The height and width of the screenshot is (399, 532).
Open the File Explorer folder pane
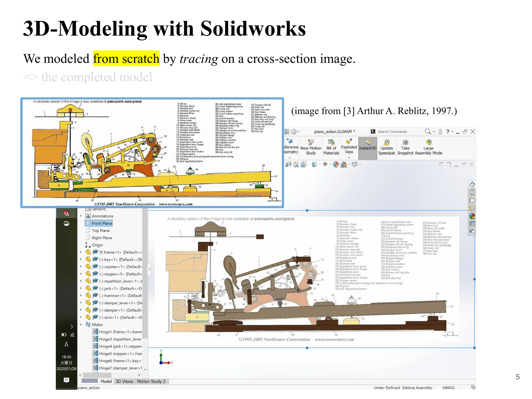[x=472, y=200]
